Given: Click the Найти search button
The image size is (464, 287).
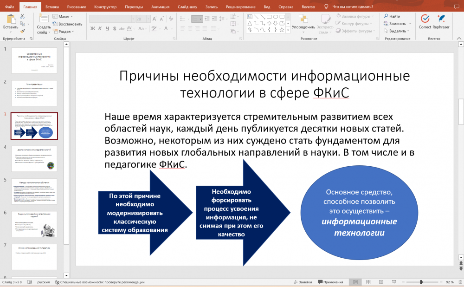Looking at the screenshot, I should [x=392, y=16].
